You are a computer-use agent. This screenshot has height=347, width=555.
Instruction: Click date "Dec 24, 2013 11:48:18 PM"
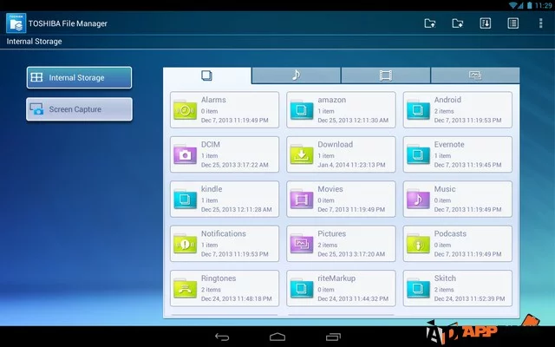click(237, 298)
